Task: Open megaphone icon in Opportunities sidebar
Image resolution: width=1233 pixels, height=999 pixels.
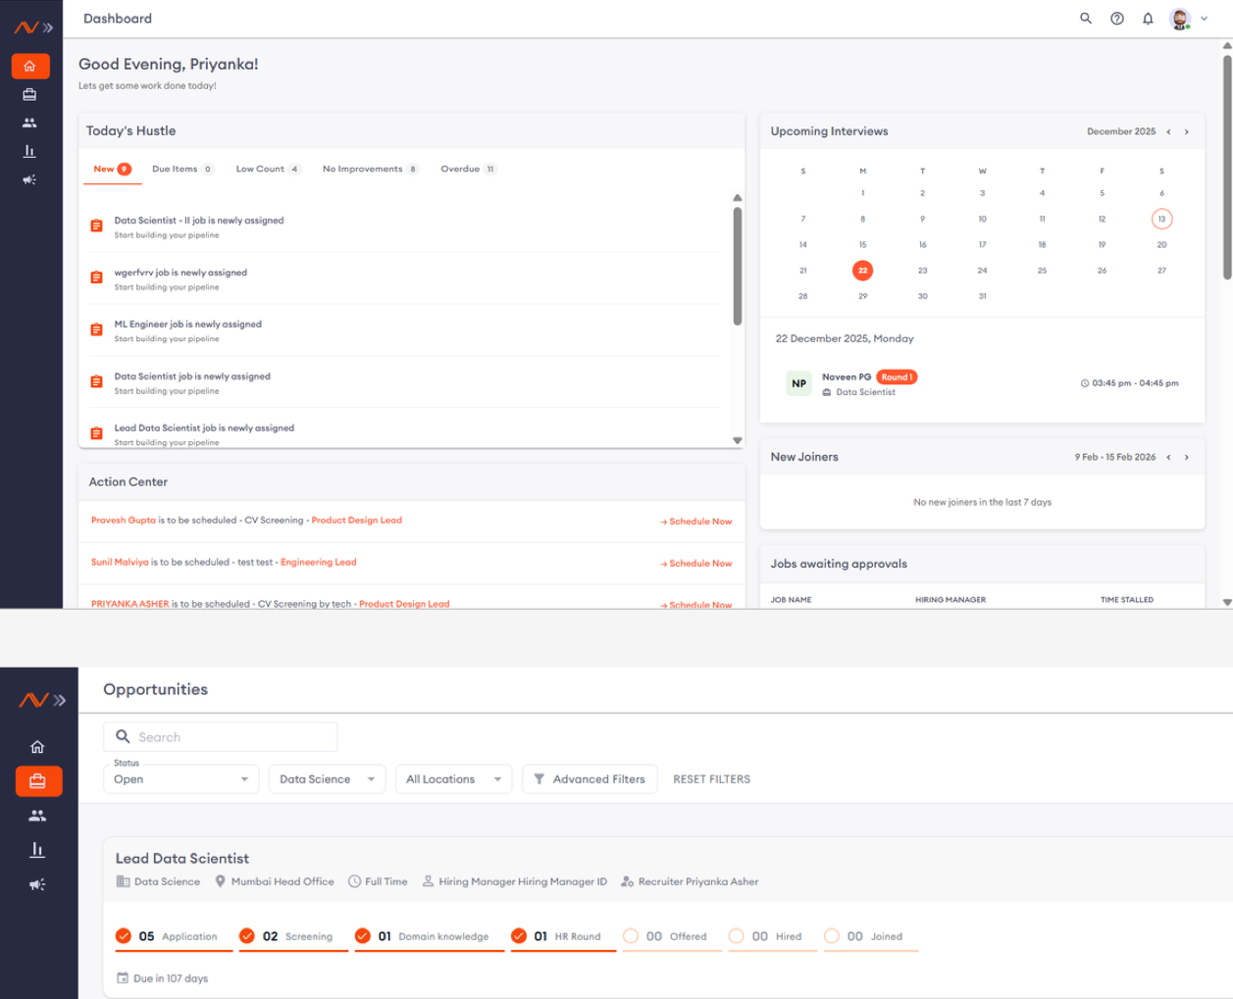Action: click(38, 884)
